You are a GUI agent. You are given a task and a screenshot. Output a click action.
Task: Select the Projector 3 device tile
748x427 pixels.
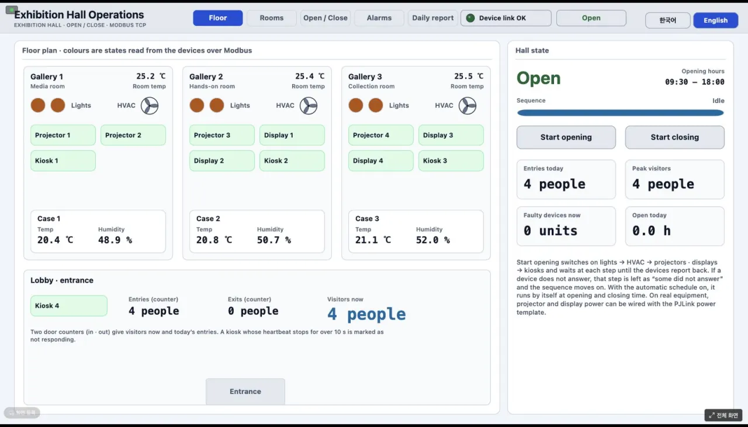click(x=222, y=135)
